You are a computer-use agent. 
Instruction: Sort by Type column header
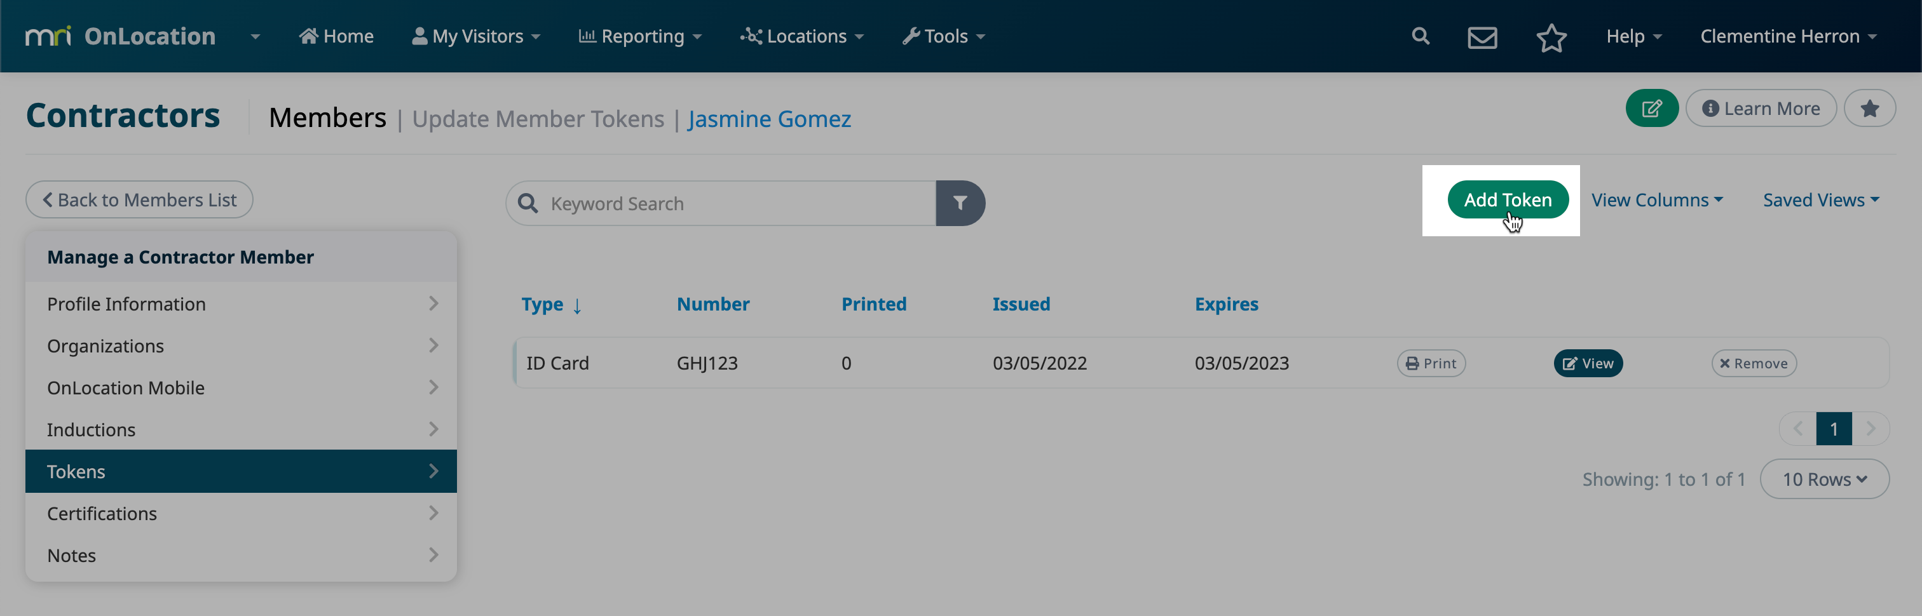pos(550,304)
